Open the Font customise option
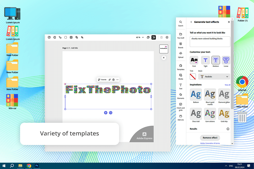The height and width of the screenshot is (169, 254). coord(194,62)
